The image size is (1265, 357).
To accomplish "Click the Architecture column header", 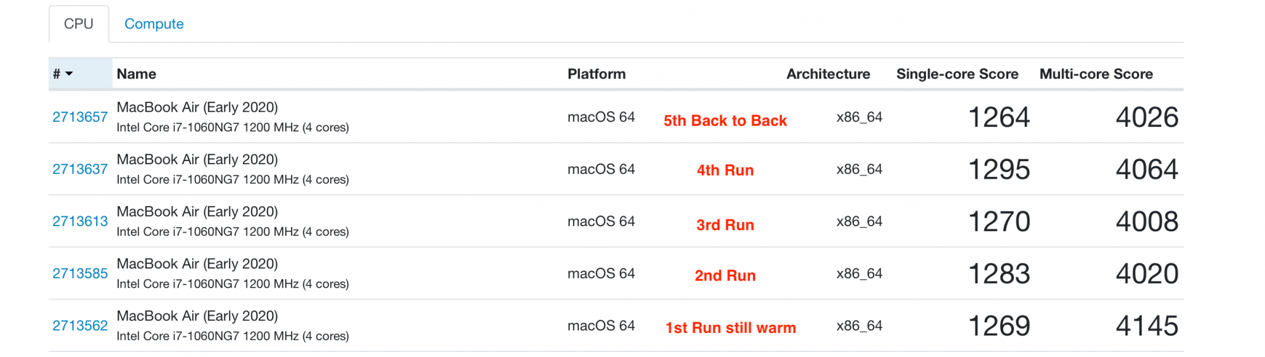I will (828, 74).
